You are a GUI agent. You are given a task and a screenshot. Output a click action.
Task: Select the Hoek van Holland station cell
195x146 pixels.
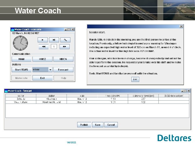tap(51, 102)
